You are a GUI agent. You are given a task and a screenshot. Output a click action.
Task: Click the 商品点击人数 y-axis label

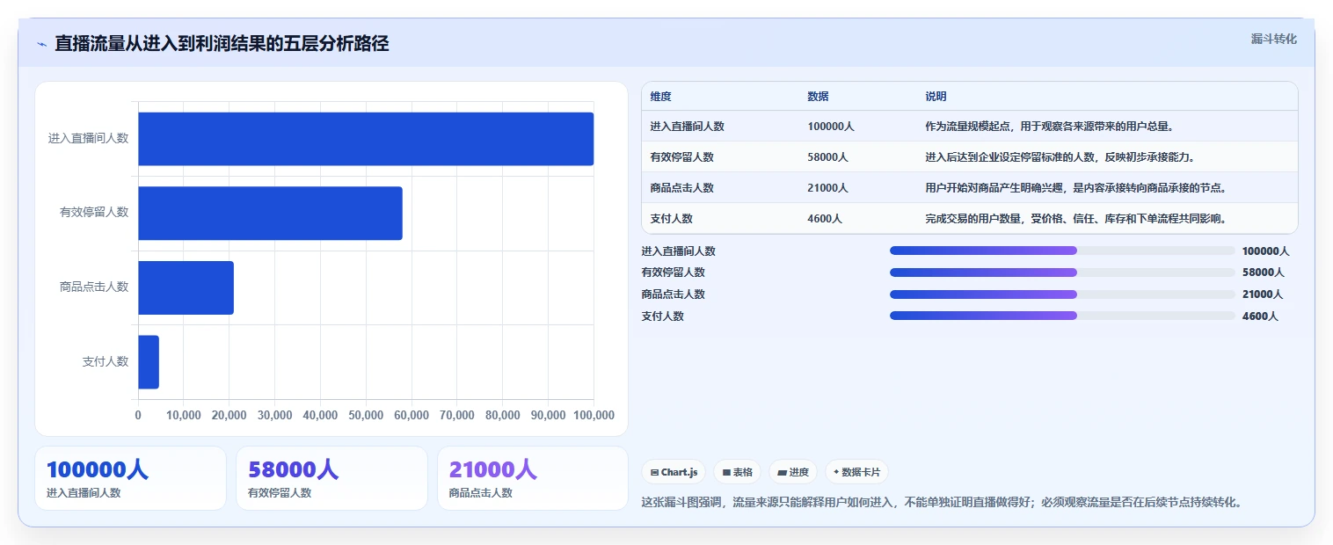click(x=94, y=287)
